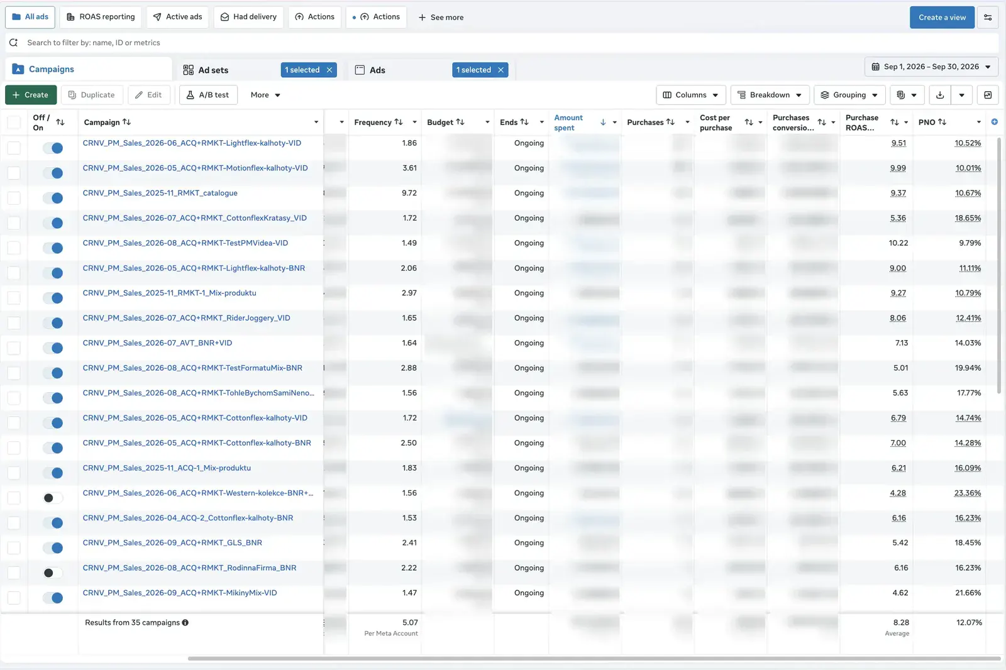Screen dimensions: 1006x670
Task: Sort by Budget arrows icon
Action: (460, 122)
